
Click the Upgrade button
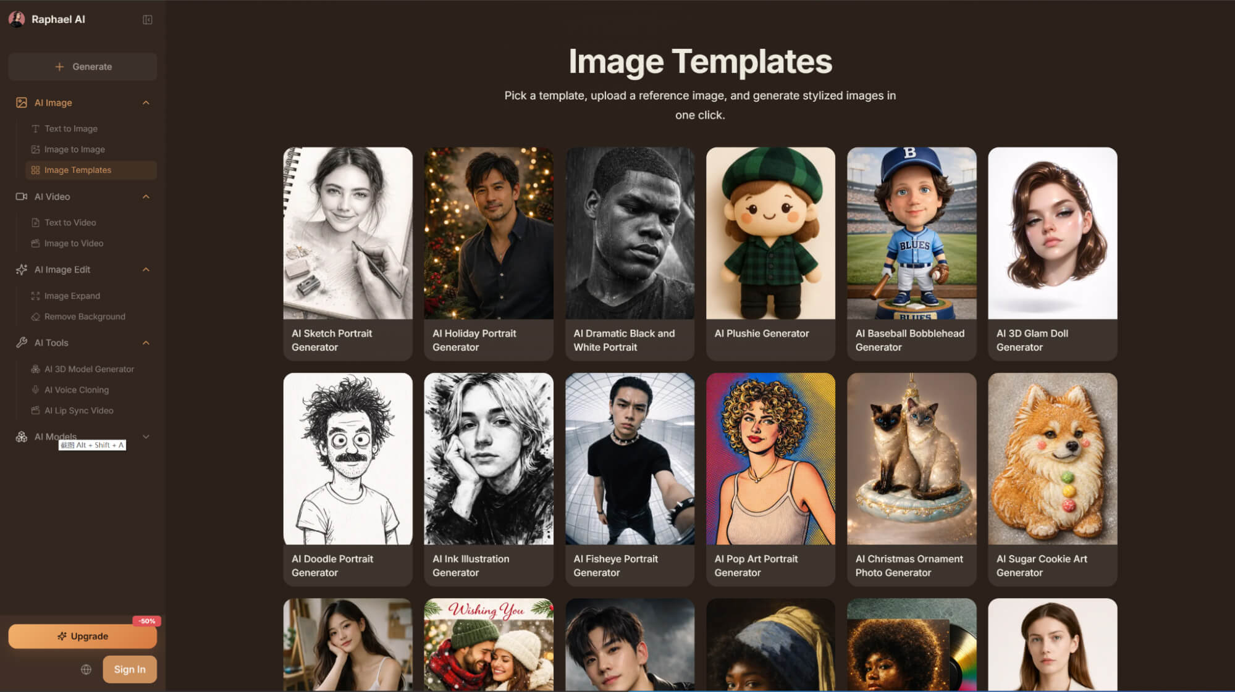pyautogui.click(x=83, y=636)
